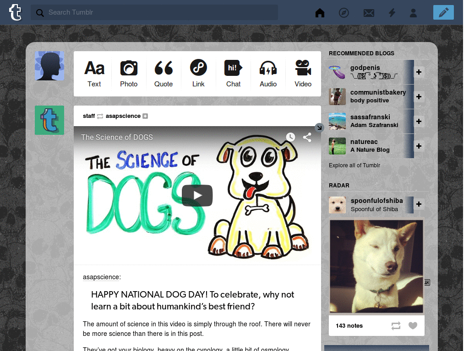Screen dimensions: 469x351
Task: Click the staff blog Tumblr avatar
Action: coord(49,120)
